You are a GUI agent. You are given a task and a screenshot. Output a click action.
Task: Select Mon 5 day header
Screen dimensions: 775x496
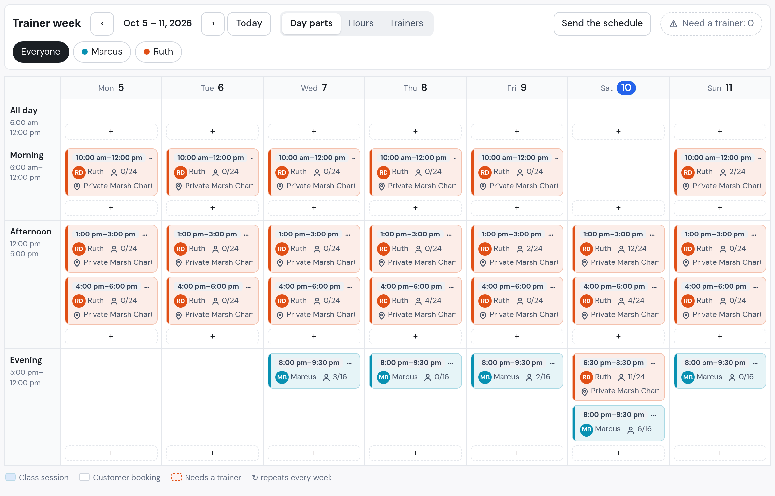pos(111,88)
